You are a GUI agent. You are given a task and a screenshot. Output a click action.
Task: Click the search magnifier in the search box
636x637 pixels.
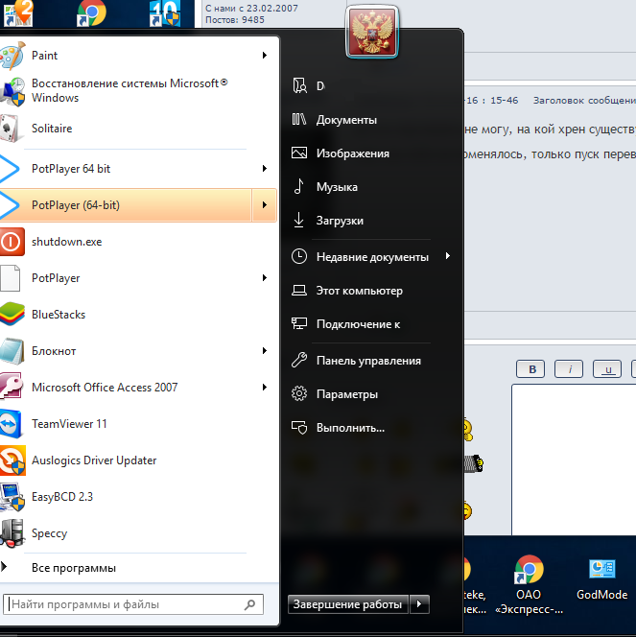pyautogui.click(x=249, y=604)
